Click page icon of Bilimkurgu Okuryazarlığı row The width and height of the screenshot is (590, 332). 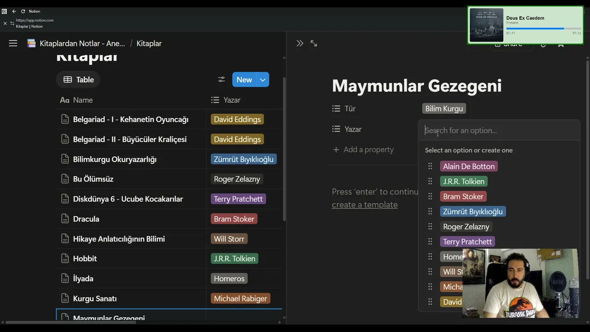[65, 159]
